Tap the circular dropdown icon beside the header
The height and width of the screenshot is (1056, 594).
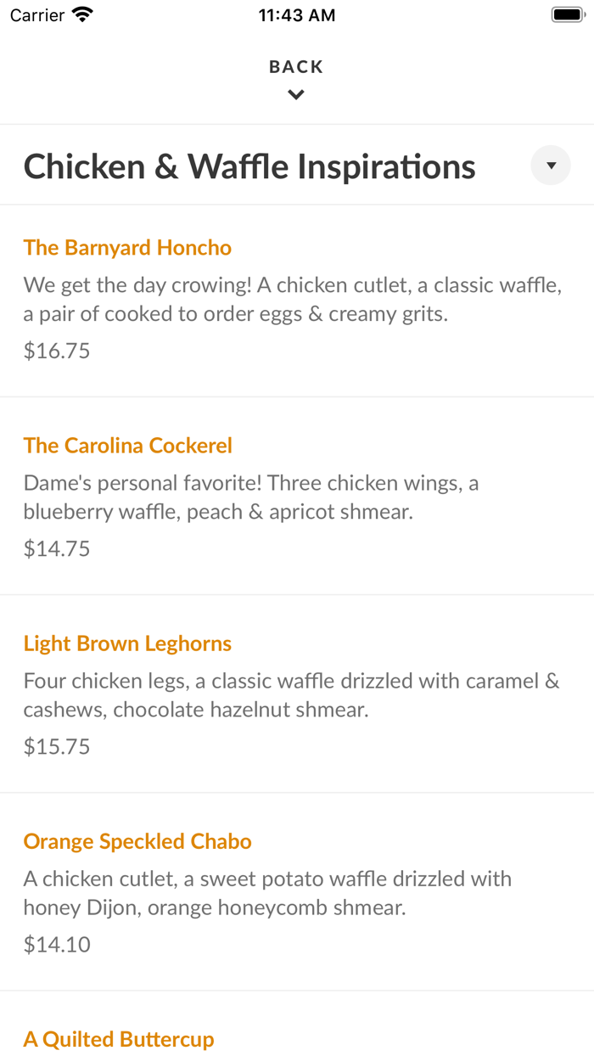point(550,165)
